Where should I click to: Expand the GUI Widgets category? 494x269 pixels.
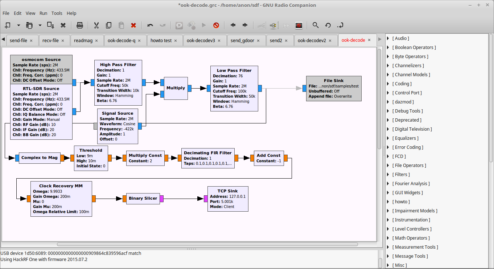click(x=388, y=193)
